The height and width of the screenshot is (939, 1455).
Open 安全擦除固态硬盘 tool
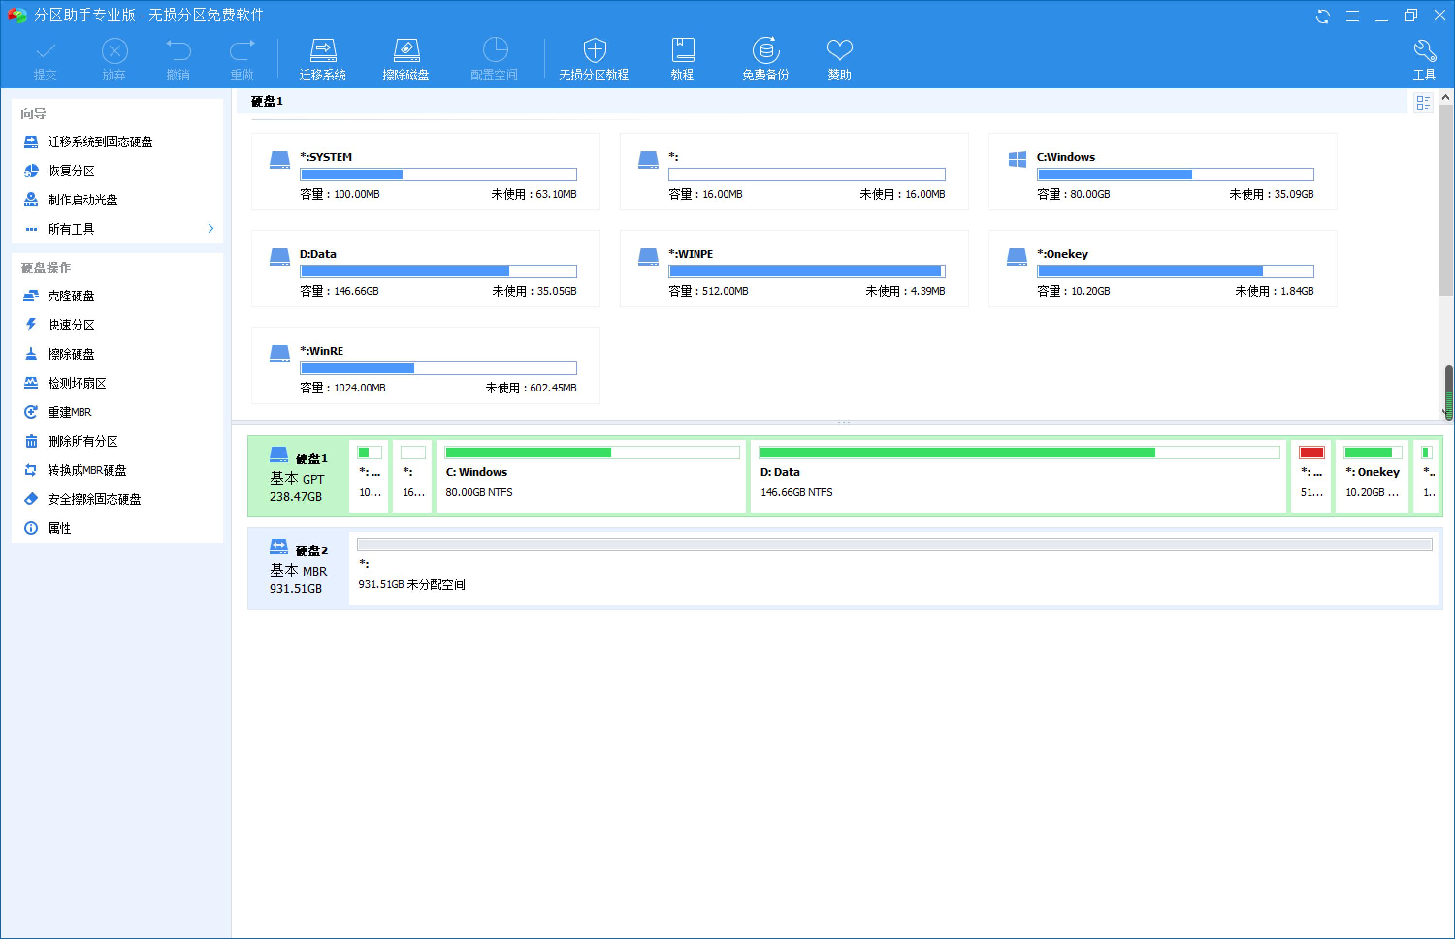click(x=94, y=500)
